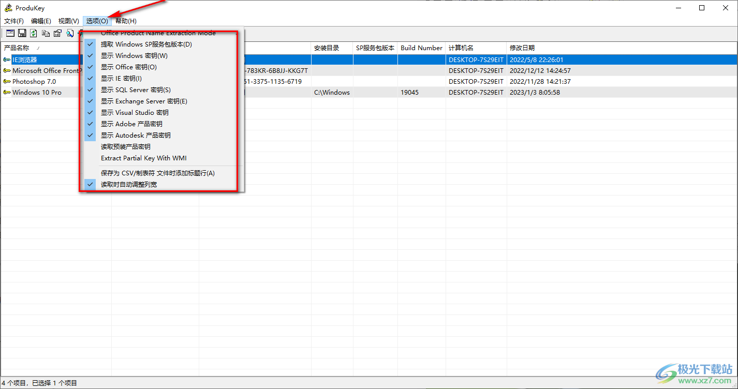738x389 pixels.
Task: Click the key icon beside Microsoft Office
Action: point(7,70)
